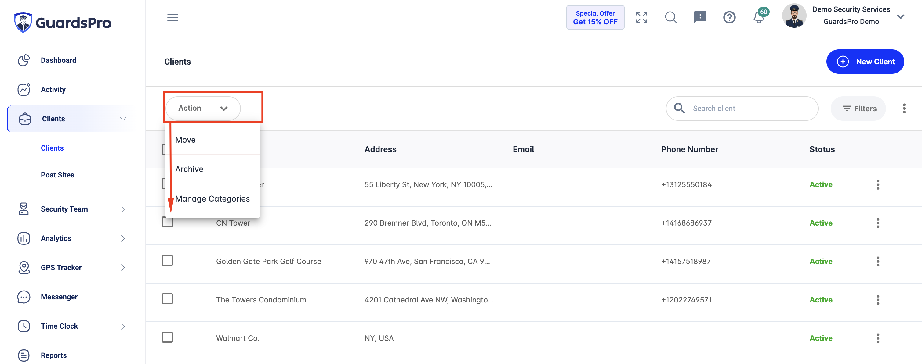Open Post Sites in the sidebar
Image resolution: width=922 pixels, height=364 pixels.
(57, 175)
